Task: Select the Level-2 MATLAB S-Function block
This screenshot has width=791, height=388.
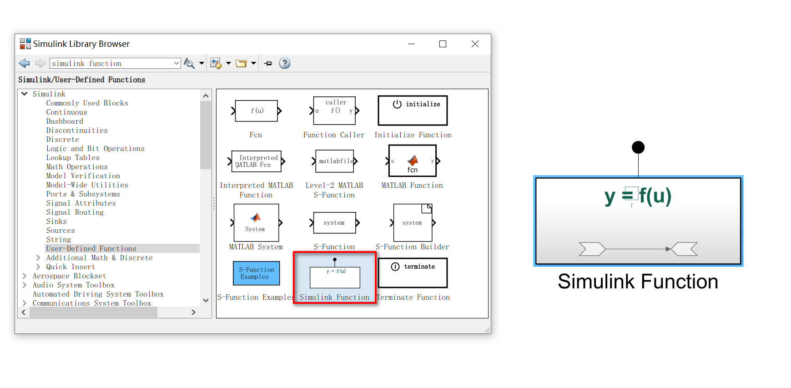Action: (334, 161)
